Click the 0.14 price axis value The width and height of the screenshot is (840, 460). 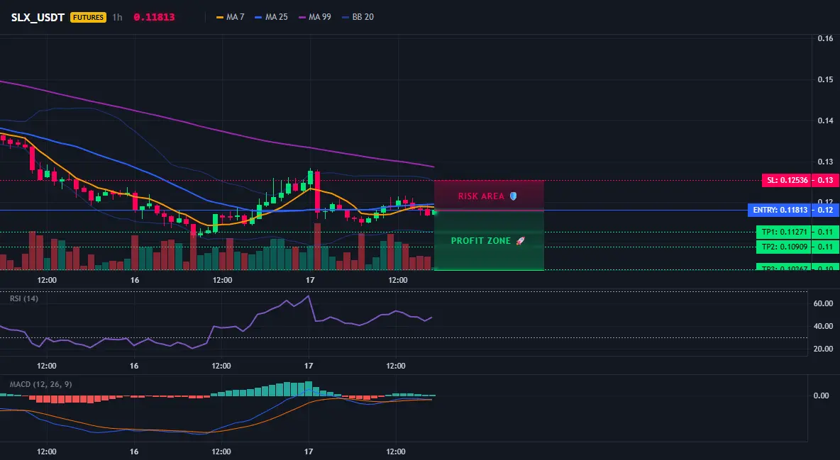[x=825, y=121]
